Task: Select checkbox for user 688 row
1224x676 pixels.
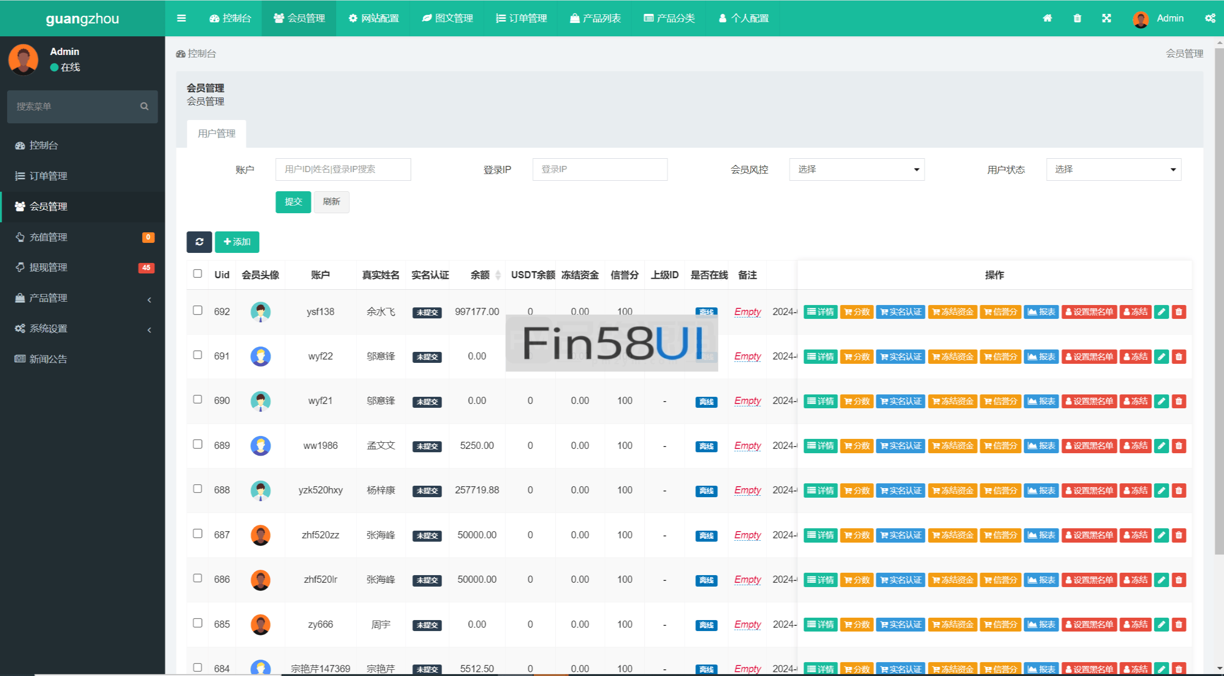Action: click(197, 489)
